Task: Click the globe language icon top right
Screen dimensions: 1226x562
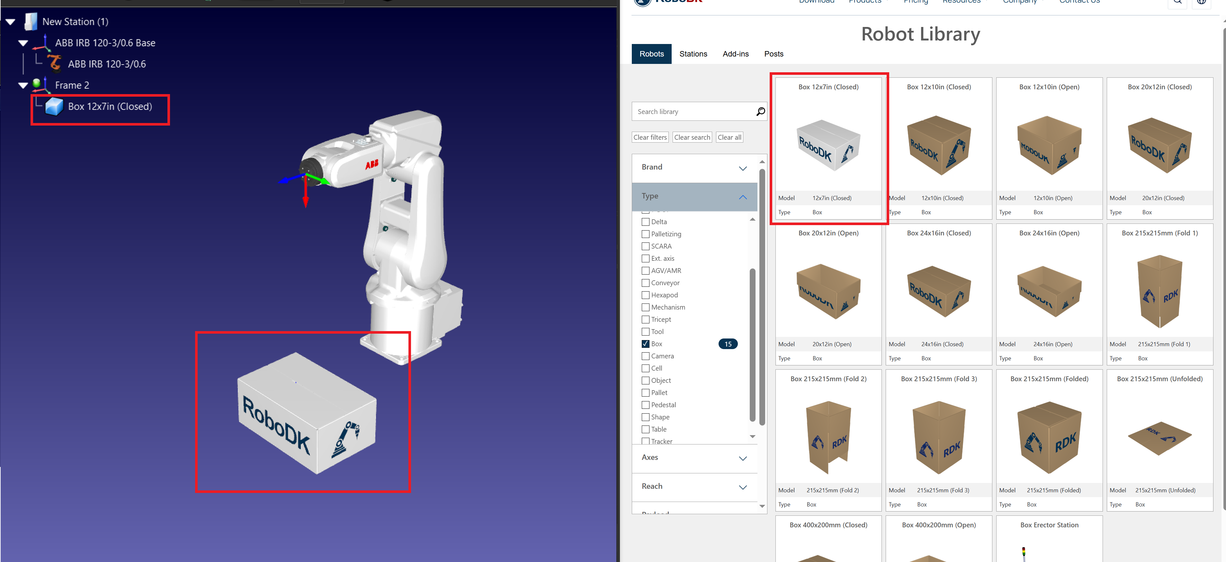Action: [1201, 2]
